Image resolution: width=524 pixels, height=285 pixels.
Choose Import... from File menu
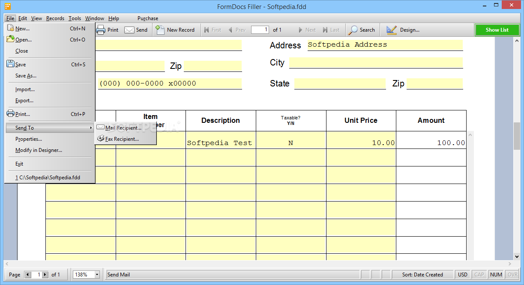(50, 89)
